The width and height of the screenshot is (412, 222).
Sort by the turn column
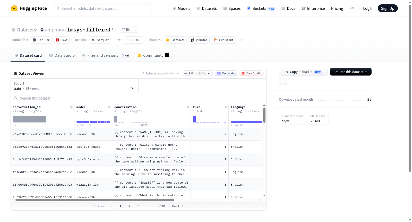[226, 107]
